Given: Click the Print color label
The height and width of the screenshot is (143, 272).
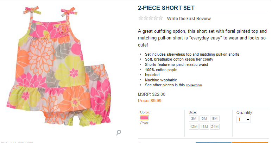Looking at the screenshot, I should click(144, 123).
